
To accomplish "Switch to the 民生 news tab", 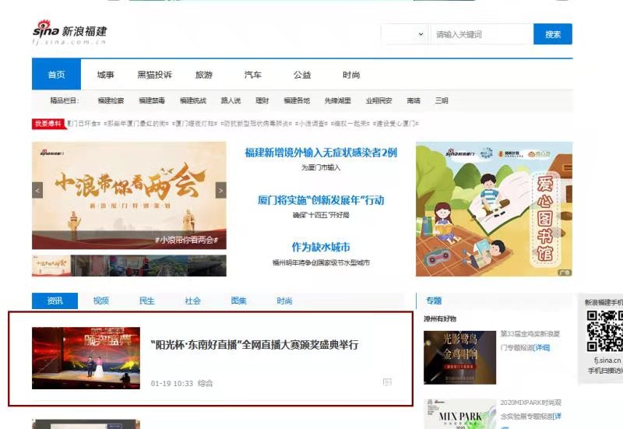I will (x=146, y=301).
